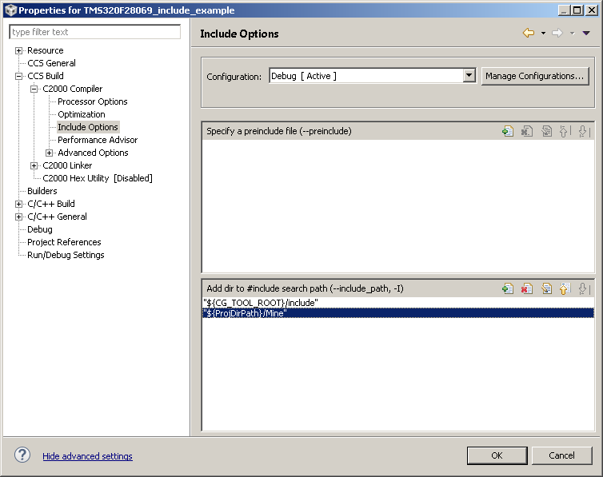Screen dimensions: 603x477
Task: Delete the selected include search path
Action: [526, 288]
